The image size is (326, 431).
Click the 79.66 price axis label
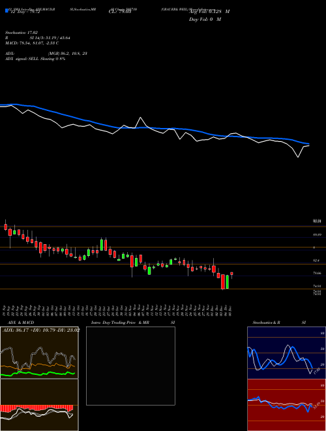click(x=317, y=273)
